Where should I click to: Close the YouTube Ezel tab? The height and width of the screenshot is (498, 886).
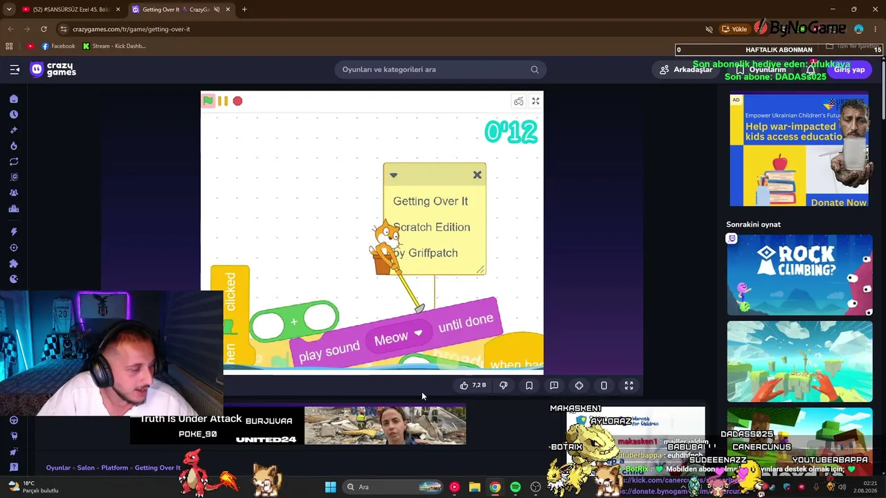[x=118, y=10]
